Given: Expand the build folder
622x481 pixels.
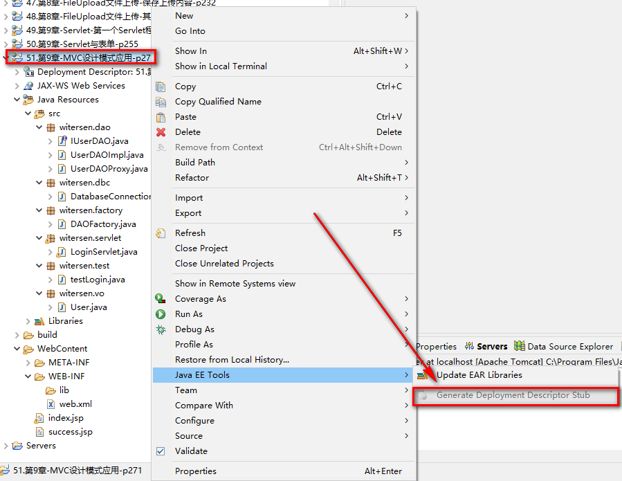Looking at the screenshot, I should click(x=17, y=335).
